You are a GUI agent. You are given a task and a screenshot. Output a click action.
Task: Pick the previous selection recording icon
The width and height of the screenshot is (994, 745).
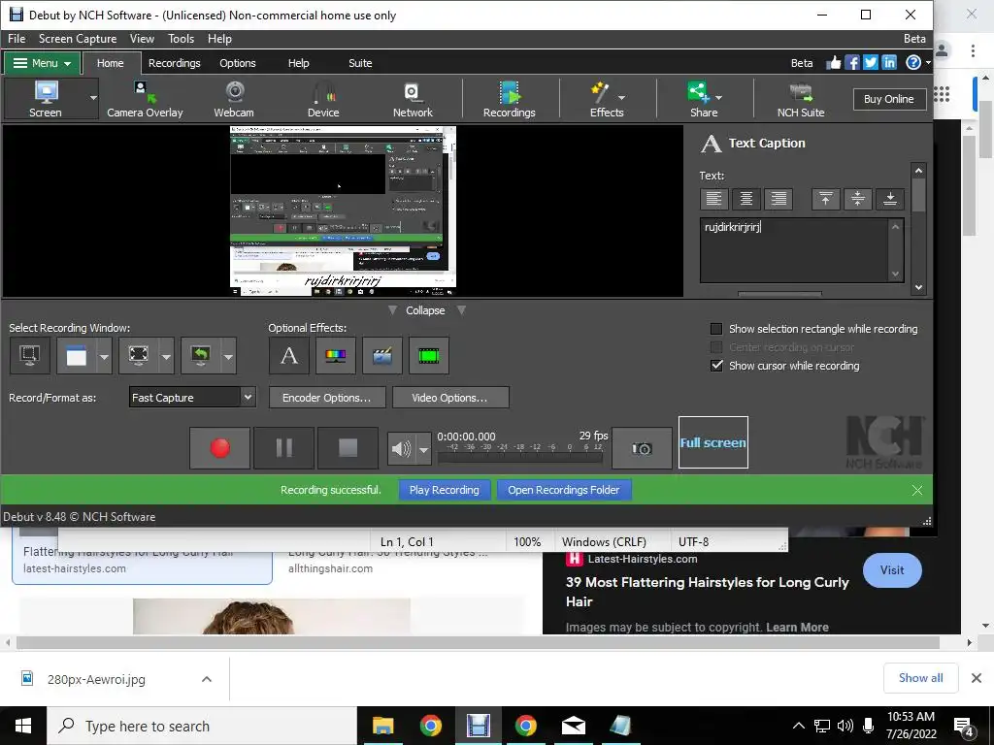(x=200, y=355)
